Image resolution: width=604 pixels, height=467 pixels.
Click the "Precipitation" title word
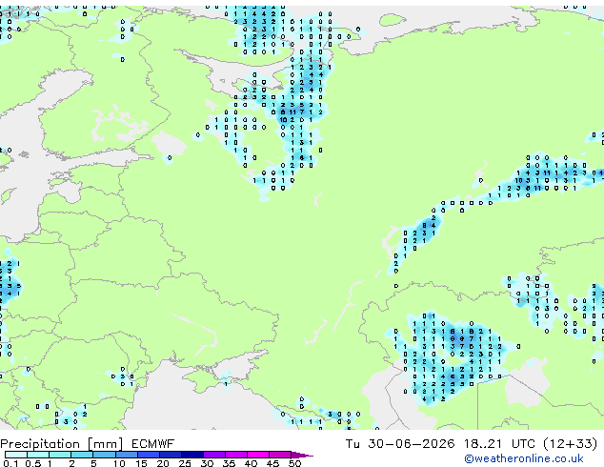point(40,444)
